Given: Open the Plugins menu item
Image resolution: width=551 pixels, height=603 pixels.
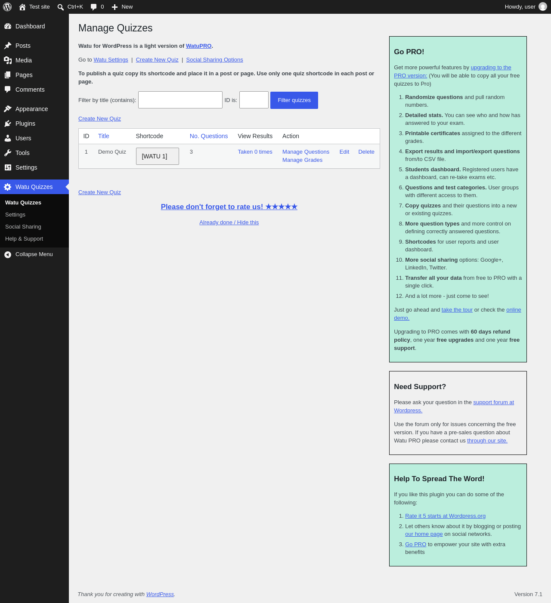Looking at the screenshot, I should point(34,124).
